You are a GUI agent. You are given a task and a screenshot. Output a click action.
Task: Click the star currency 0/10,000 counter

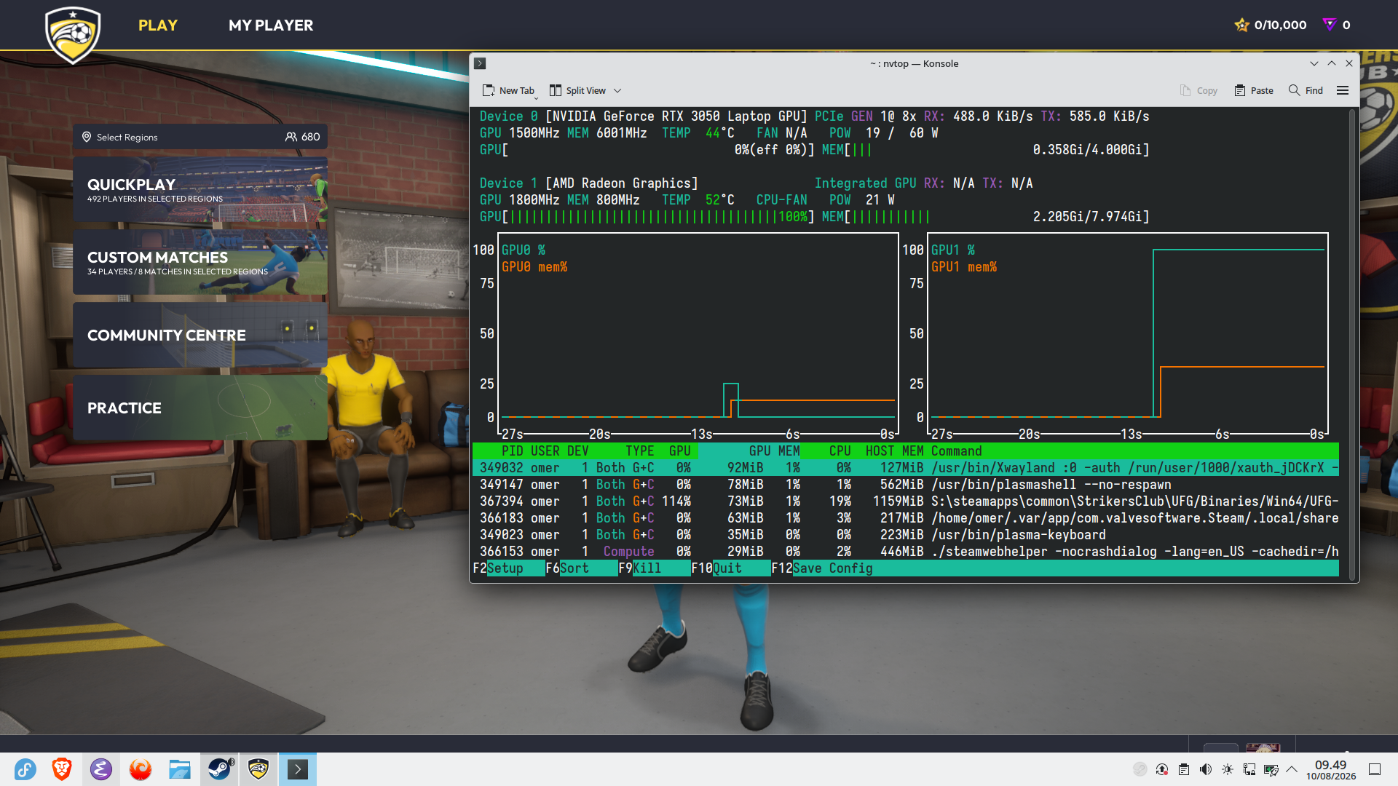[1271, 25]
